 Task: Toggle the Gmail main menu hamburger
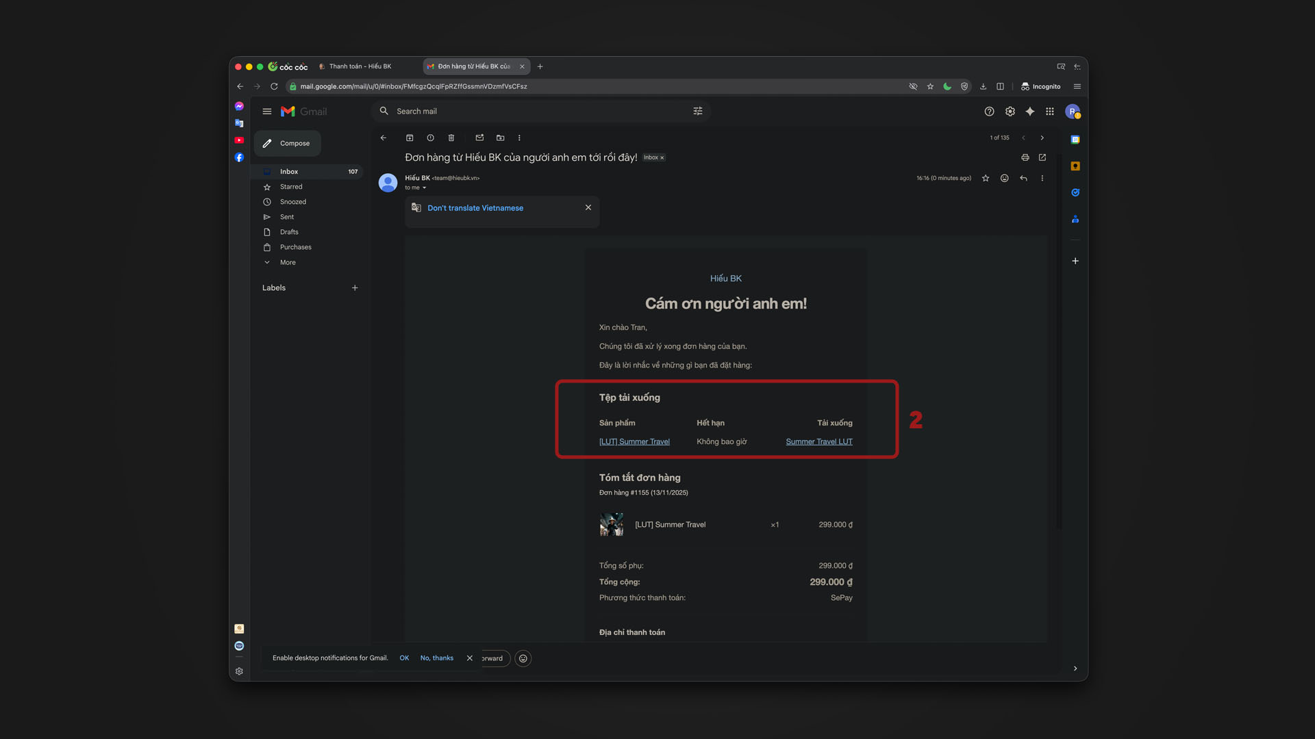267,112
